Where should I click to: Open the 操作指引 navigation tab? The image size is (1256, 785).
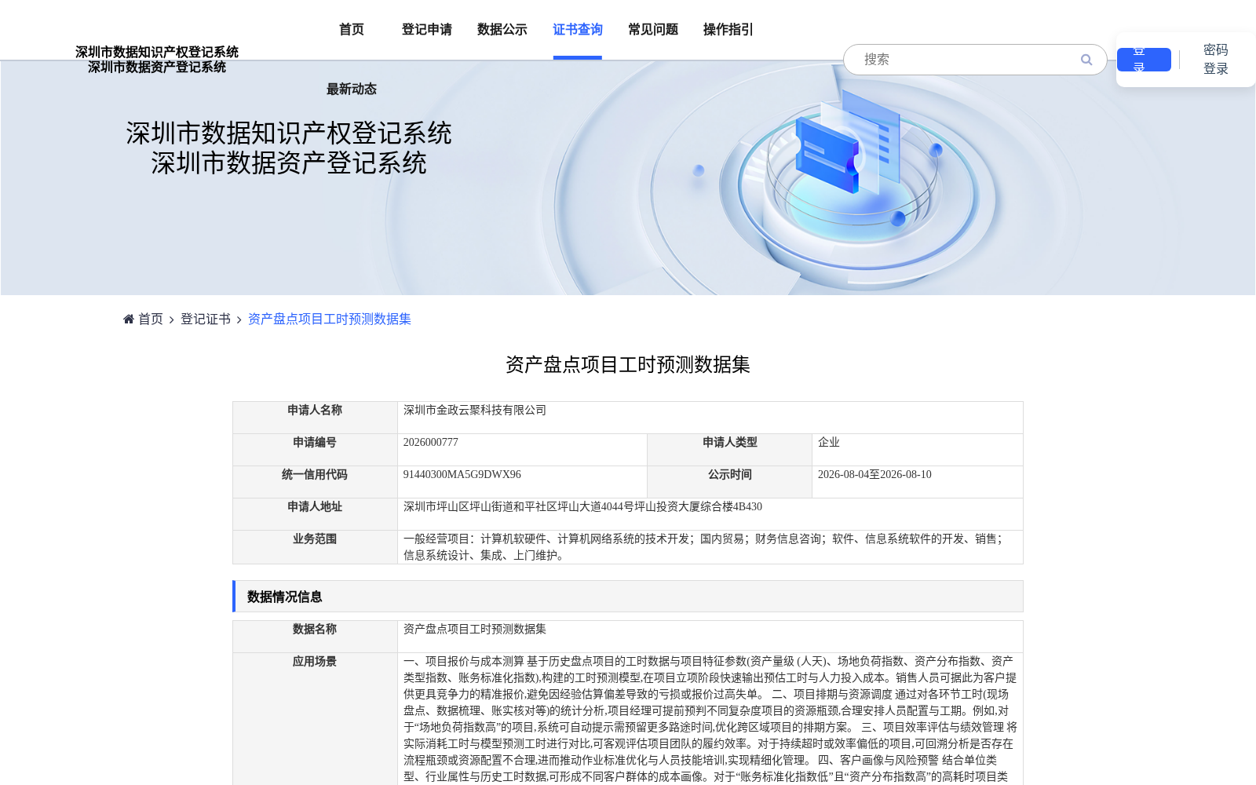(x=728, y=30)
